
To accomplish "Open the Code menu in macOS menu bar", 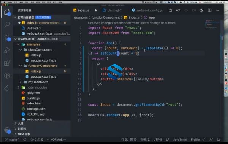I will pos(10,2).
